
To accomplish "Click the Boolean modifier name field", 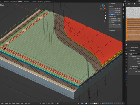I will (136, 54).
